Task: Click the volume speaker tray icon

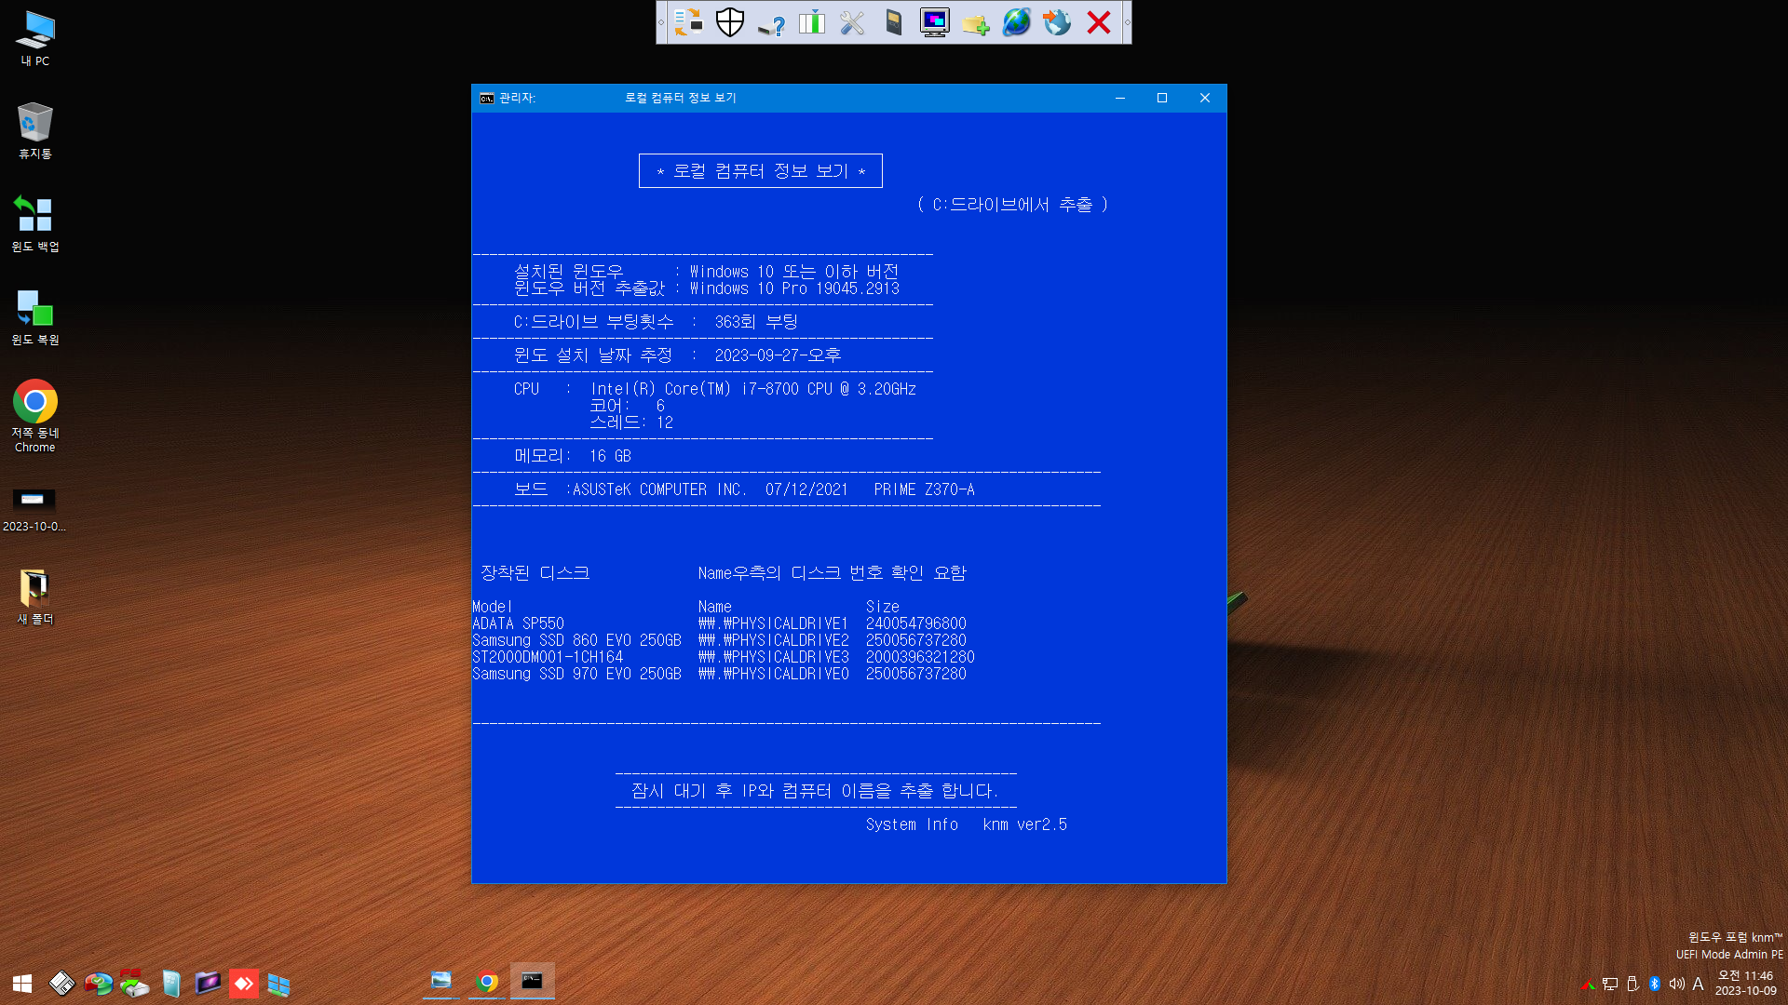Action: click(x=1677, y=984)
